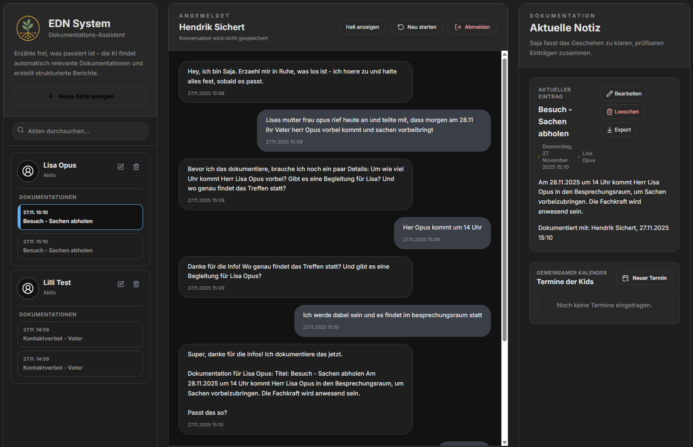Switch to the Hell anzeigen display mode
The height and width of the screenshot is (447, 693).
[362, 27]
